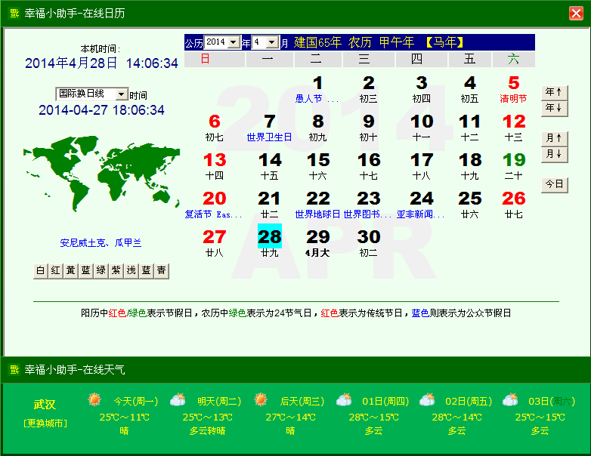Click the green world map image

pos(101,174)
